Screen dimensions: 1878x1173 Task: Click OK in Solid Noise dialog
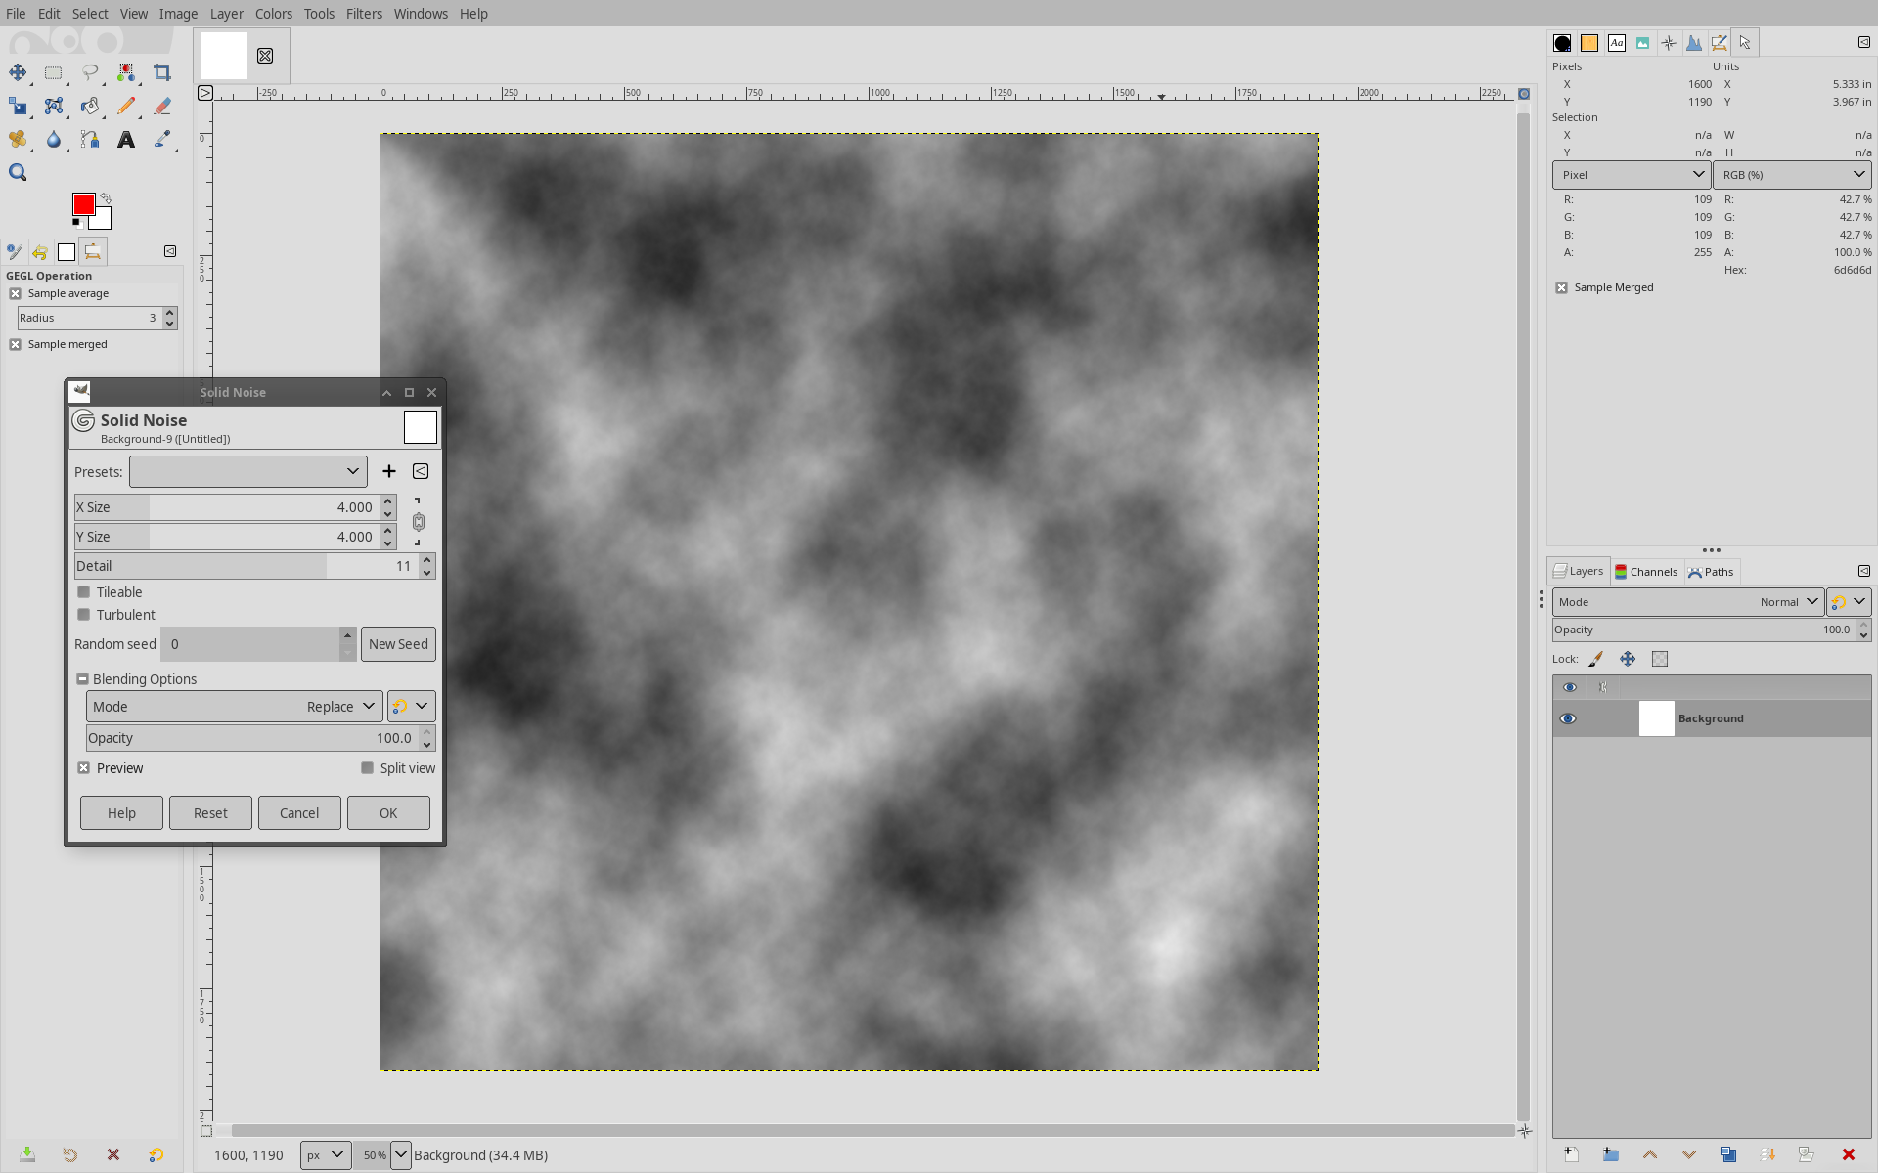coord(388,813)
